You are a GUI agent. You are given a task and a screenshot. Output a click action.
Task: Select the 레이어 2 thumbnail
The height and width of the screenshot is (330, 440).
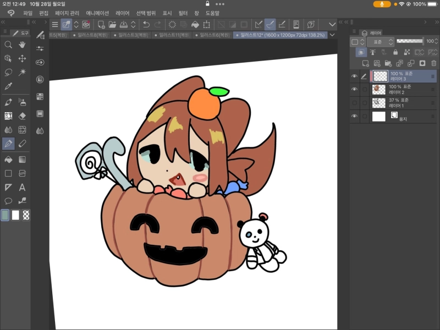(379, 90)
